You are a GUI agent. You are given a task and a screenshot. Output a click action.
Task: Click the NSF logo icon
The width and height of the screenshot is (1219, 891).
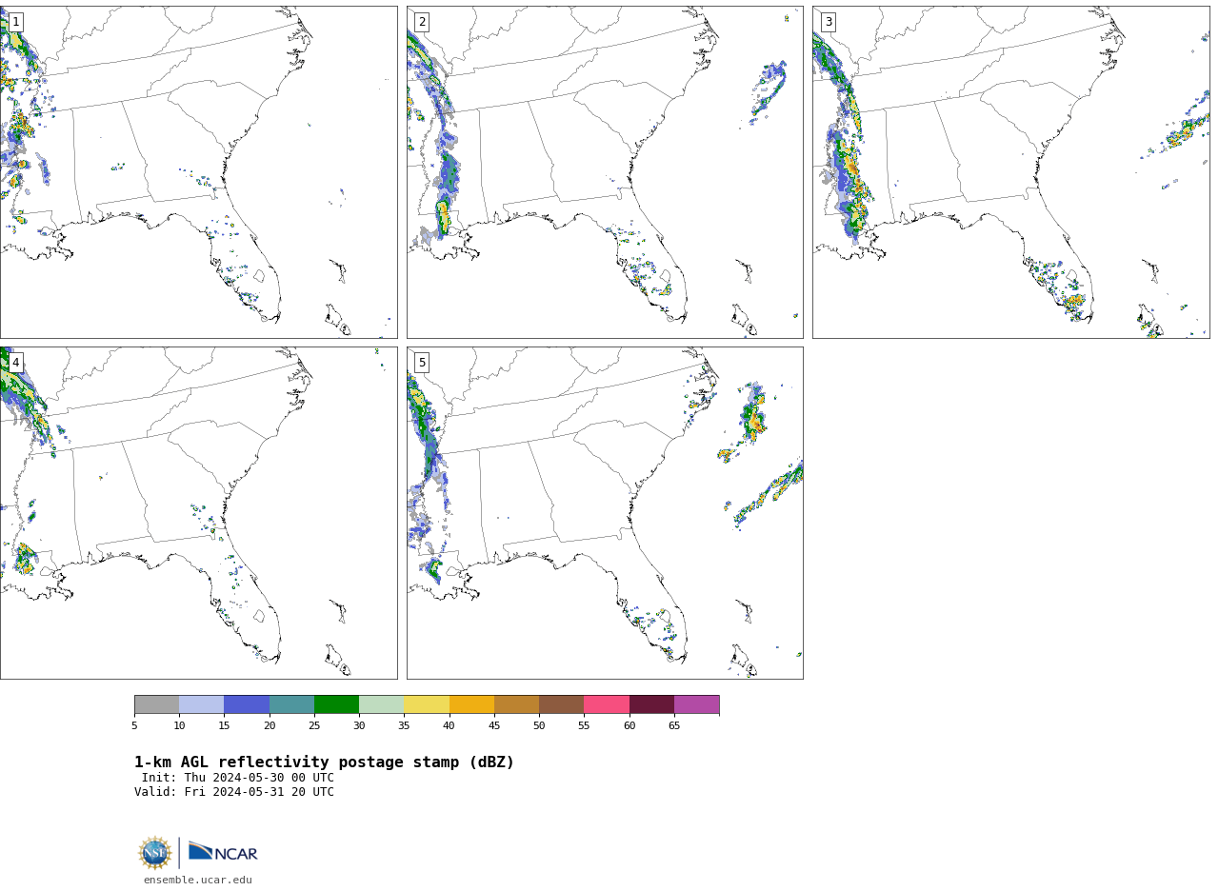tap(155, 853)
